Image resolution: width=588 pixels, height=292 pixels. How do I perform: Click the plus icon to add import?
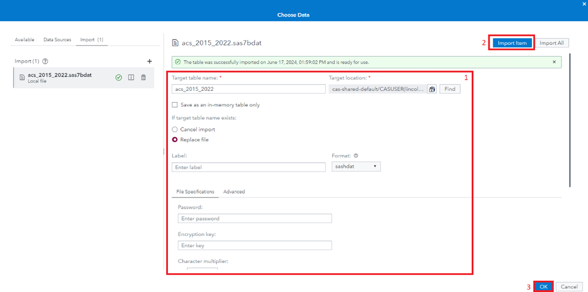point(150,61)
